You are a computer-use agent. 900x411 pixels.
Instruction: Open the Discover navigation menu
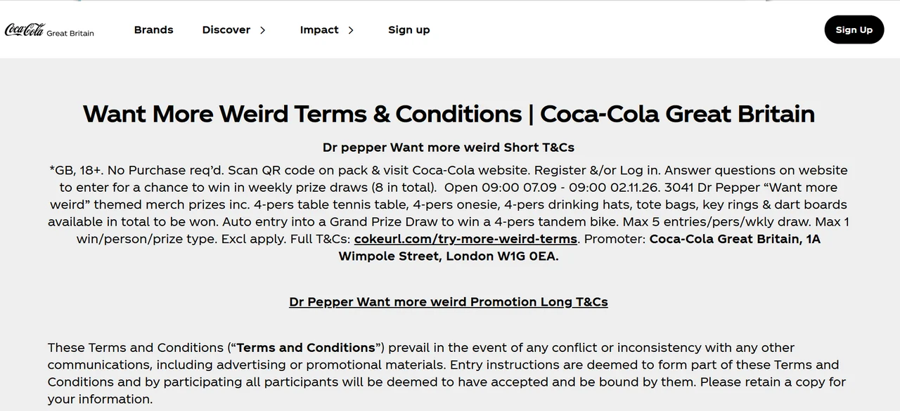click(226, 30)
